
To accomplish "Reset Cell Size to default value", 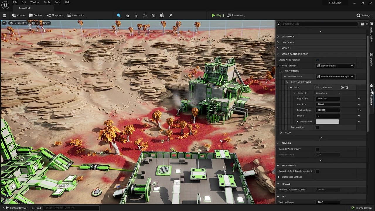I will point(359,104).
